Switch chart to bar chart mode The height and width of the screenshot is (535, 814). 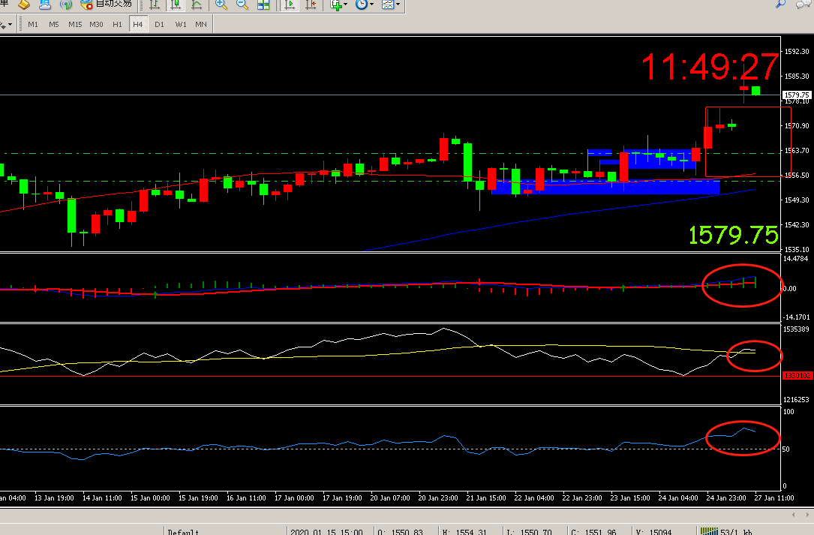pyautogui.click(x=155, y=5)
